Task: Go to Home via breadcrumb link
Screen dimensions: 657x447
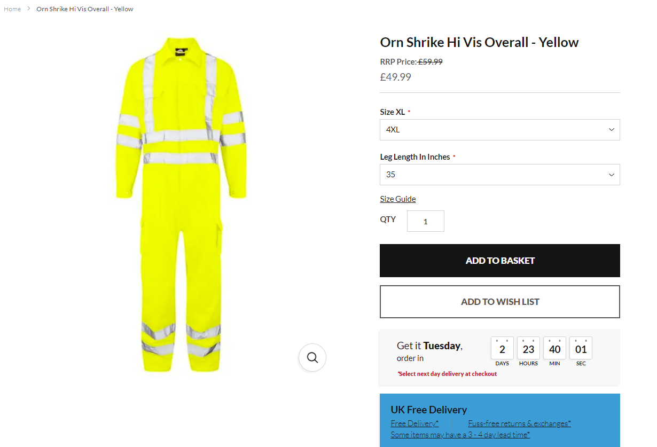Action: pyautogui.click(x=12, y=9)
